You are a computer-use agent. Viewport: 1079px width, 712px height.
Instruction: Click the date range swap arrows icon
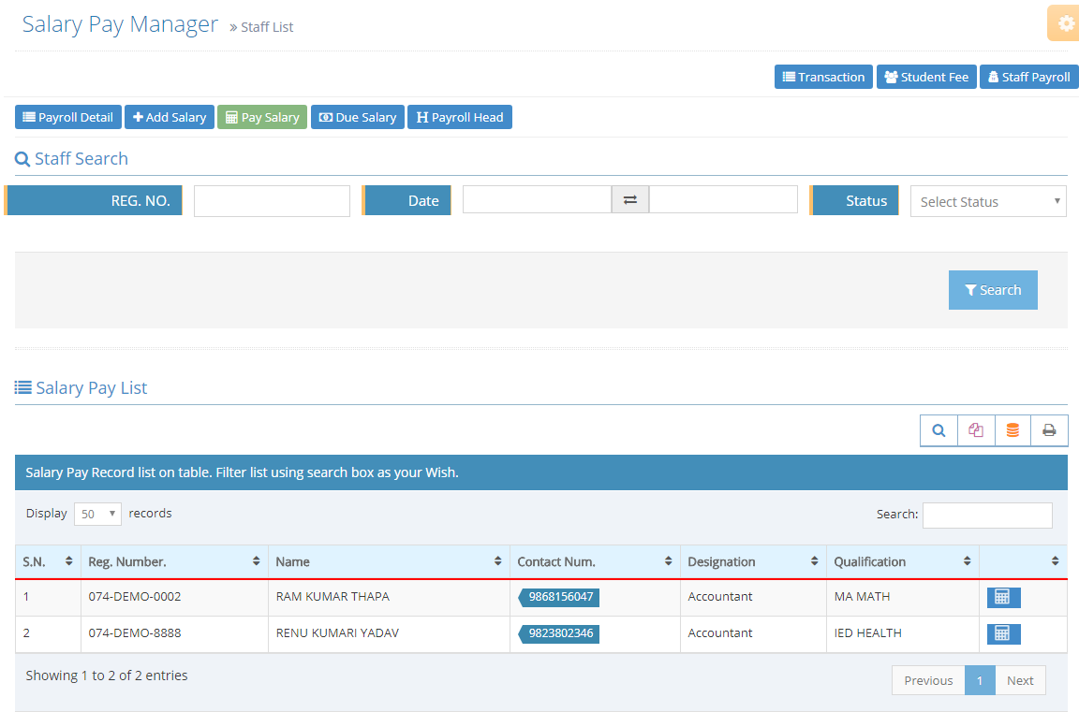[630, 200]
